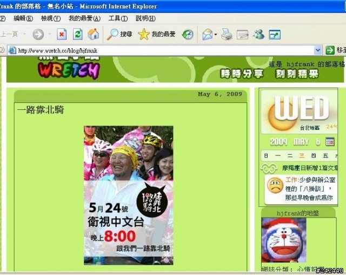Click hjfrank的地盤 panel header
Viewport: 346px width, 275px height.
pos(298,213)
